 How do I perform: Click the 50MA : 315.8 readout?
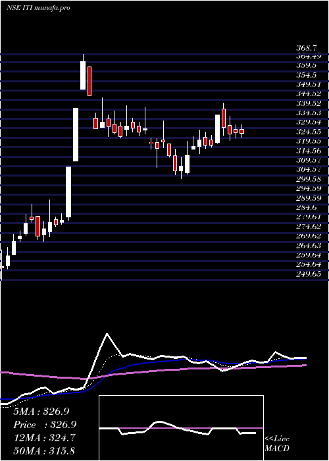pos(45,451)
